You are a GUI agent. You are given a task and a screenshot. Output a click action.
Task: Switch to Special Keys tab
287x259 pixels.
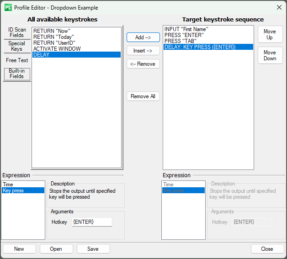[x=17, y=46]
